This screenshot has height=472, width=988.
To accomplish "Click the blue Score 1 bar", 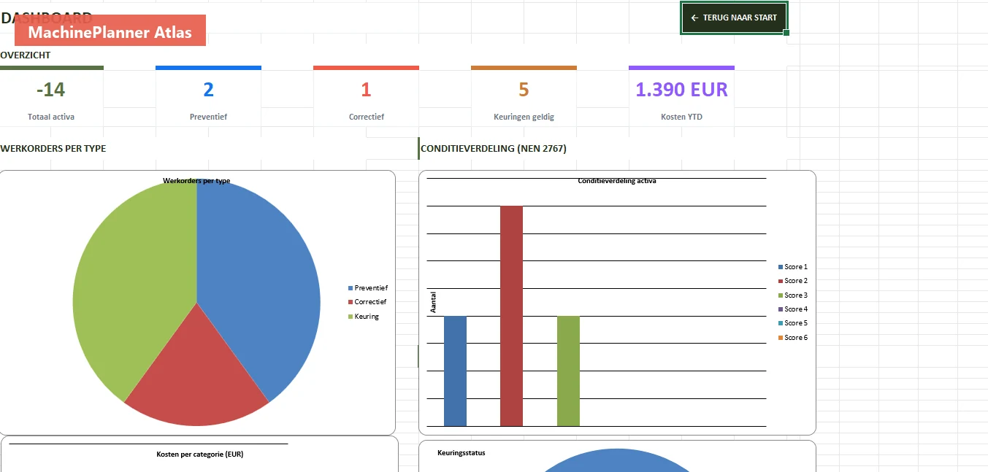I will click(455, 371).
